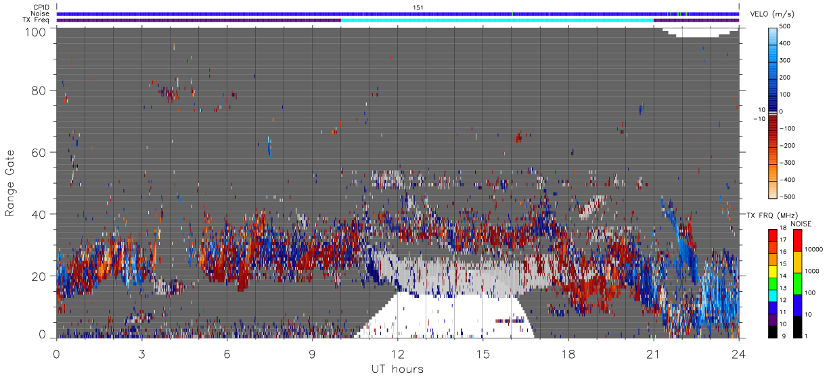Click the x-axis tick label '15'
The height and width of the screenshot is (383, 831).
(x=482, y=353)
